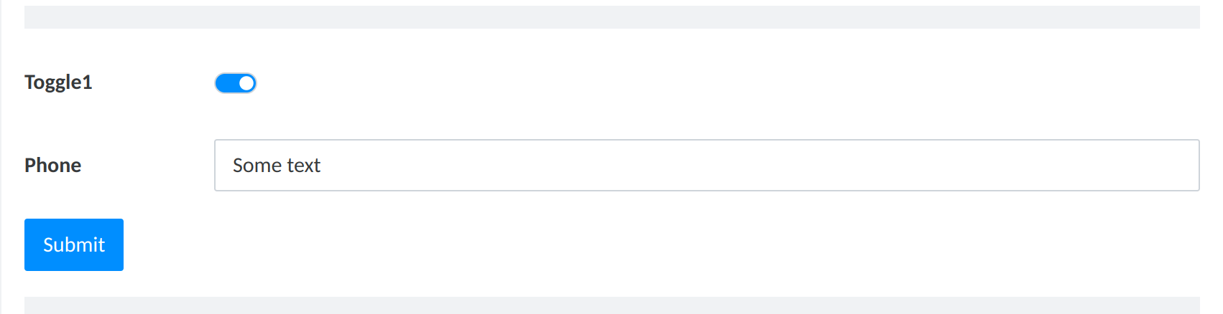
Task: Click the white knob of Toggle1
Action: tap(246, 83)
